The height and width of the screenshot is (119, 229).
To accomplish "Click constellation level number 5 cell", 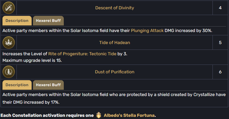I will (220, 43).
